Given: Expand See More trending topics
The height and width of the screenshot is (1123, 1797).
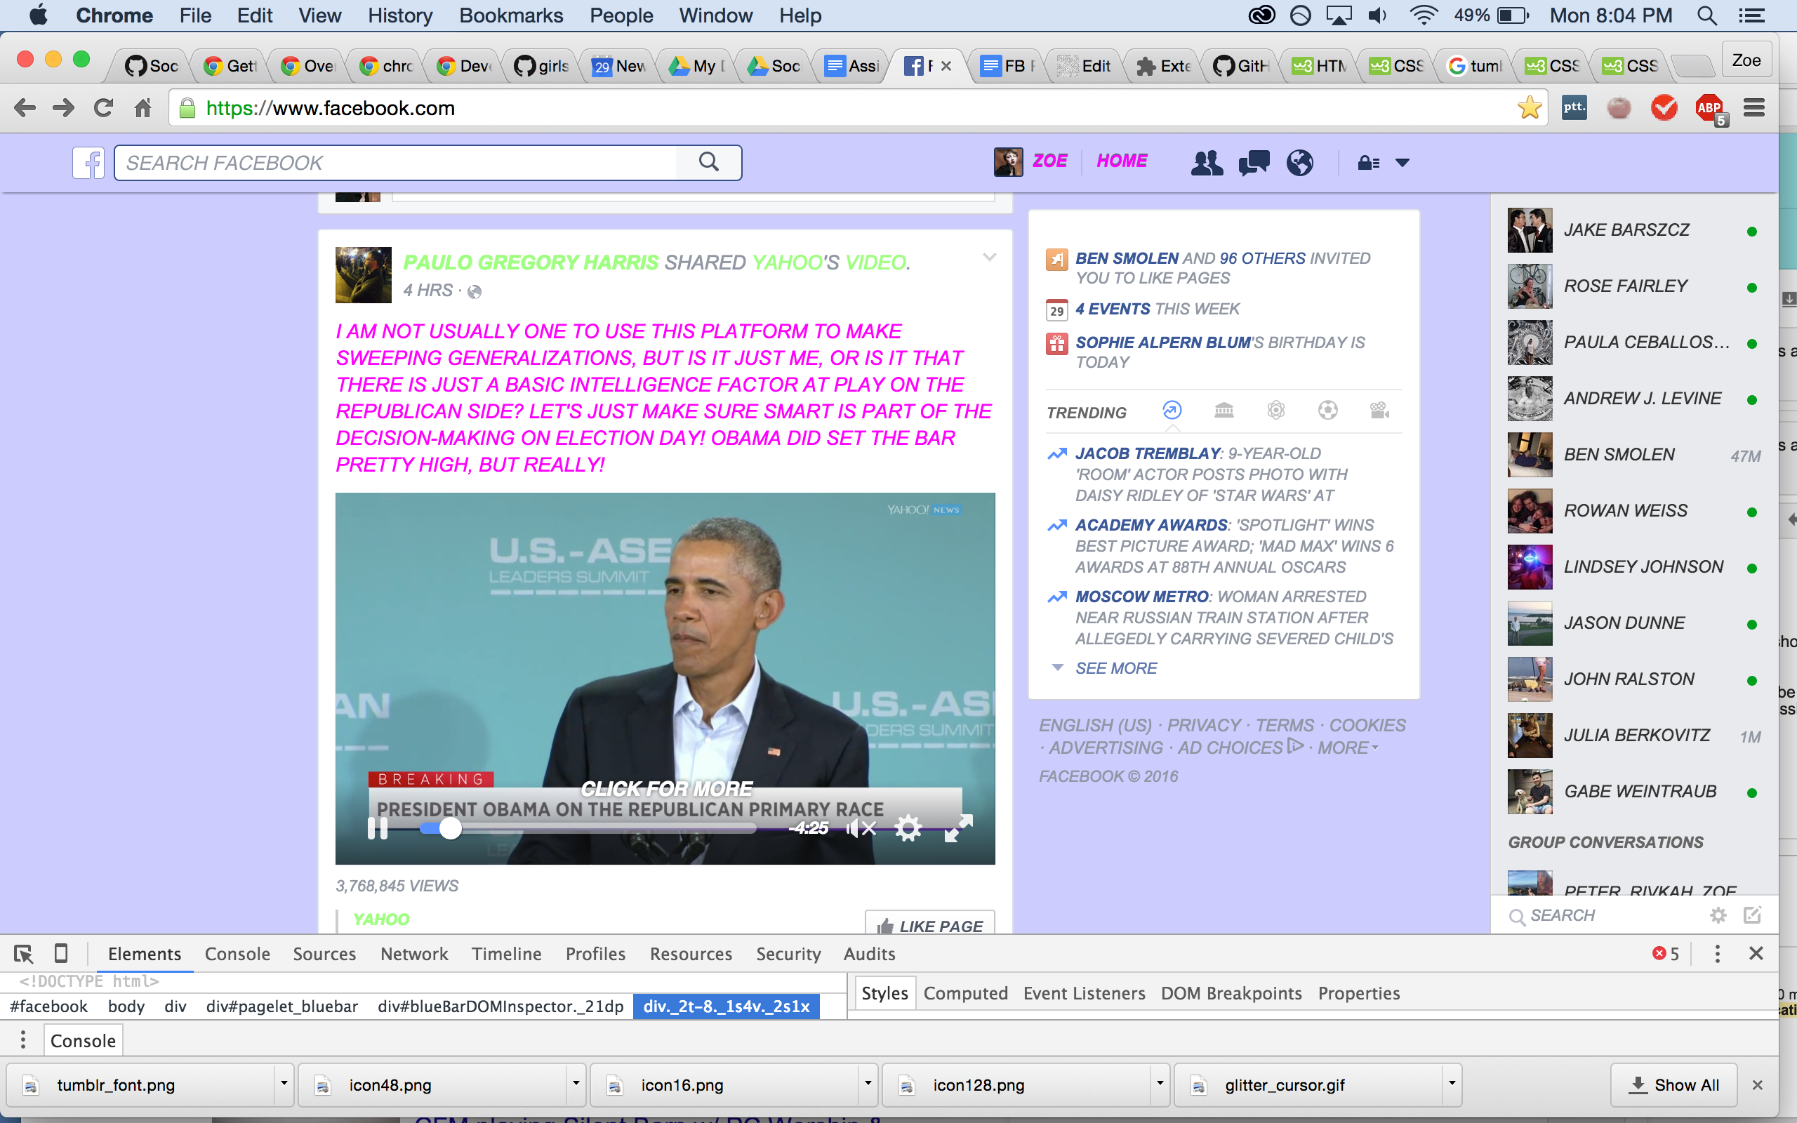Looking at the screenshot, I should pyautogui.click(x=1115, y=667).
